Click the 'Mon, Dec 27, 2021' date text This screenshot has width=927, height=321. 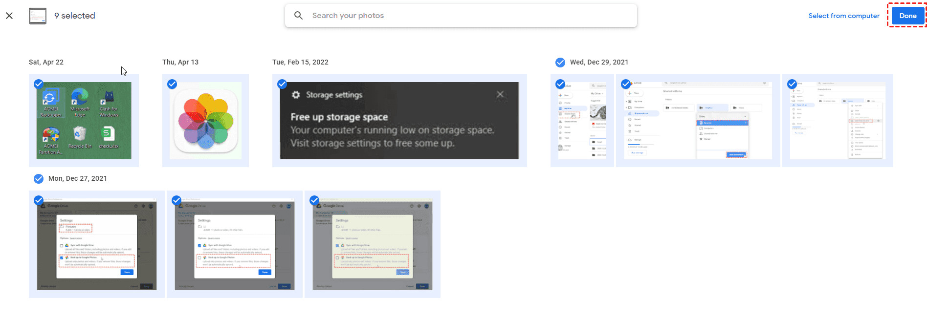tap(78, 179)
